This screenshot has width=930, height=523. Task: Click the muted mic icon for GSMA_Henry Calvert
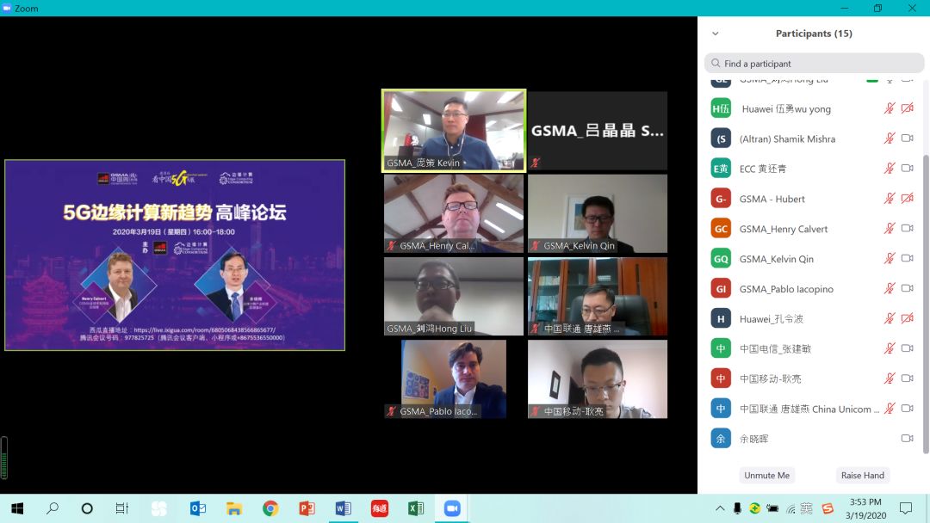tap(889, 228)
